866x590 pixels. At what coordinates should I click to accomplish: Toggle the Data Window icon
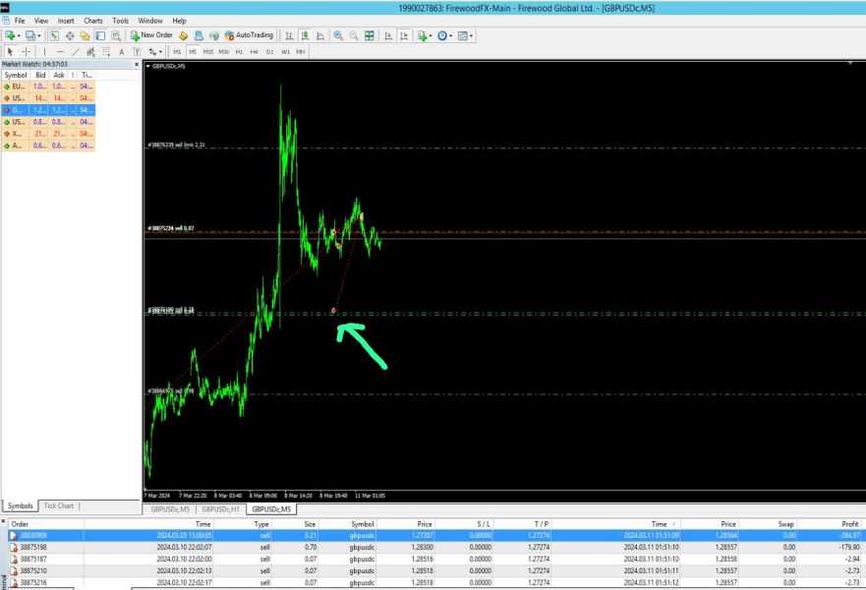click(x=70, y=35)
